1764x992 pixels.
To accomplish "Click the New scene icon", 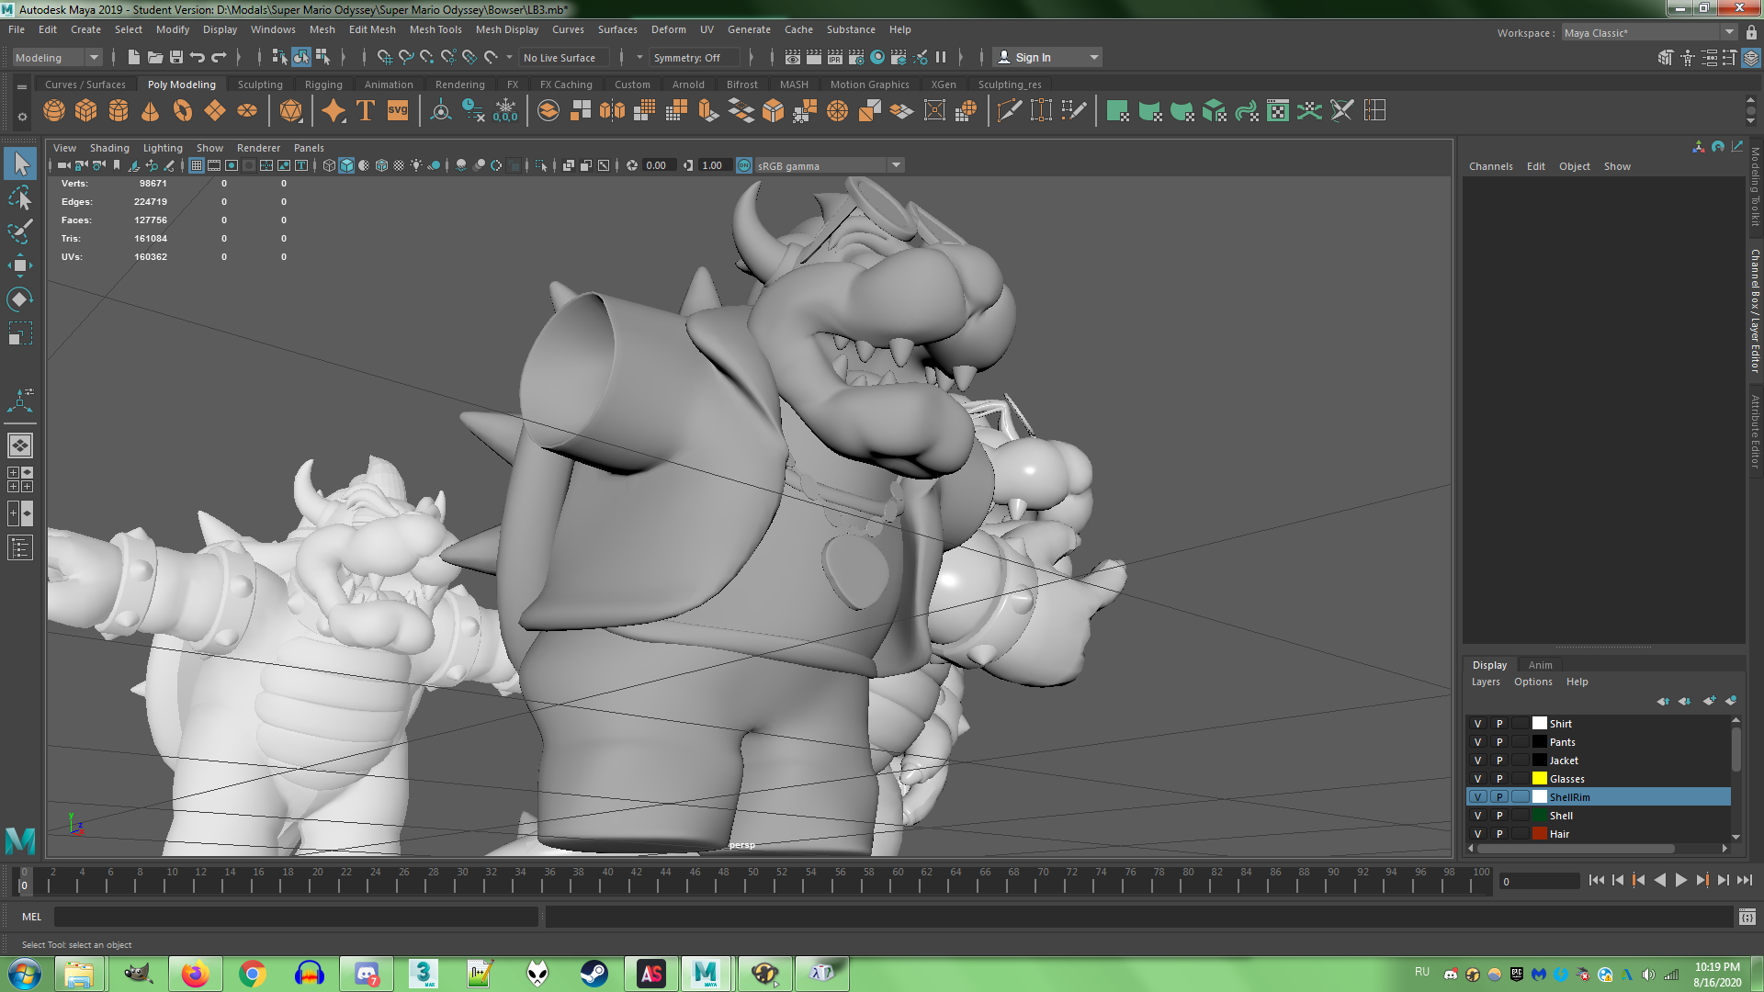I will coord(134,57).
